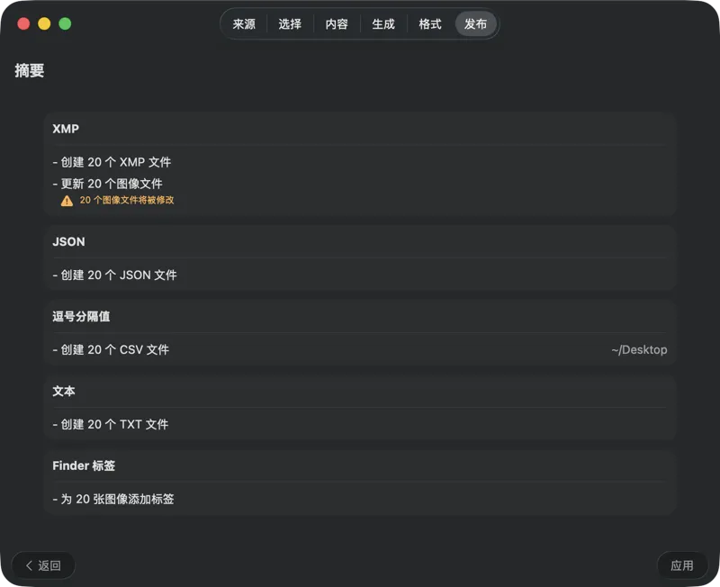Click the 创建 20 个 XMP 文件 entry
The width and height of the screenshot is (720, 587).
[112, 162]
